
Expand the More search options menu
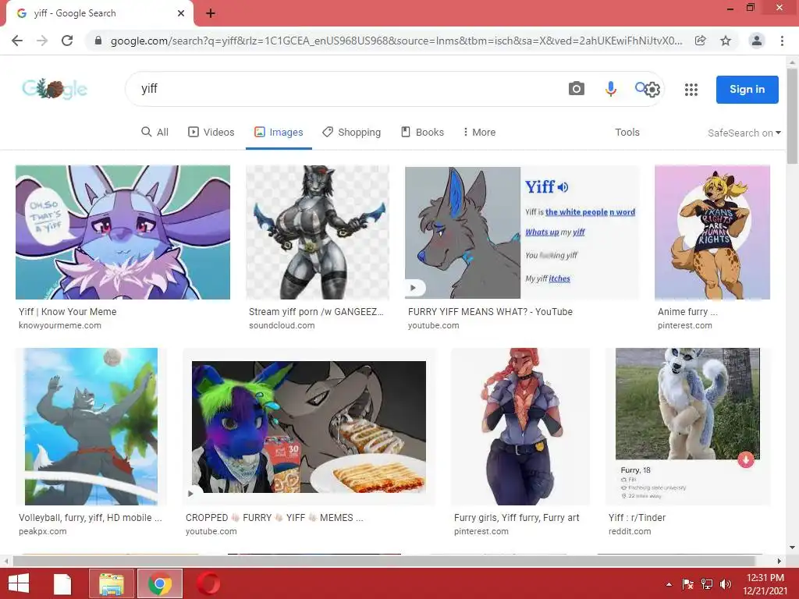[x=479, y=132]
